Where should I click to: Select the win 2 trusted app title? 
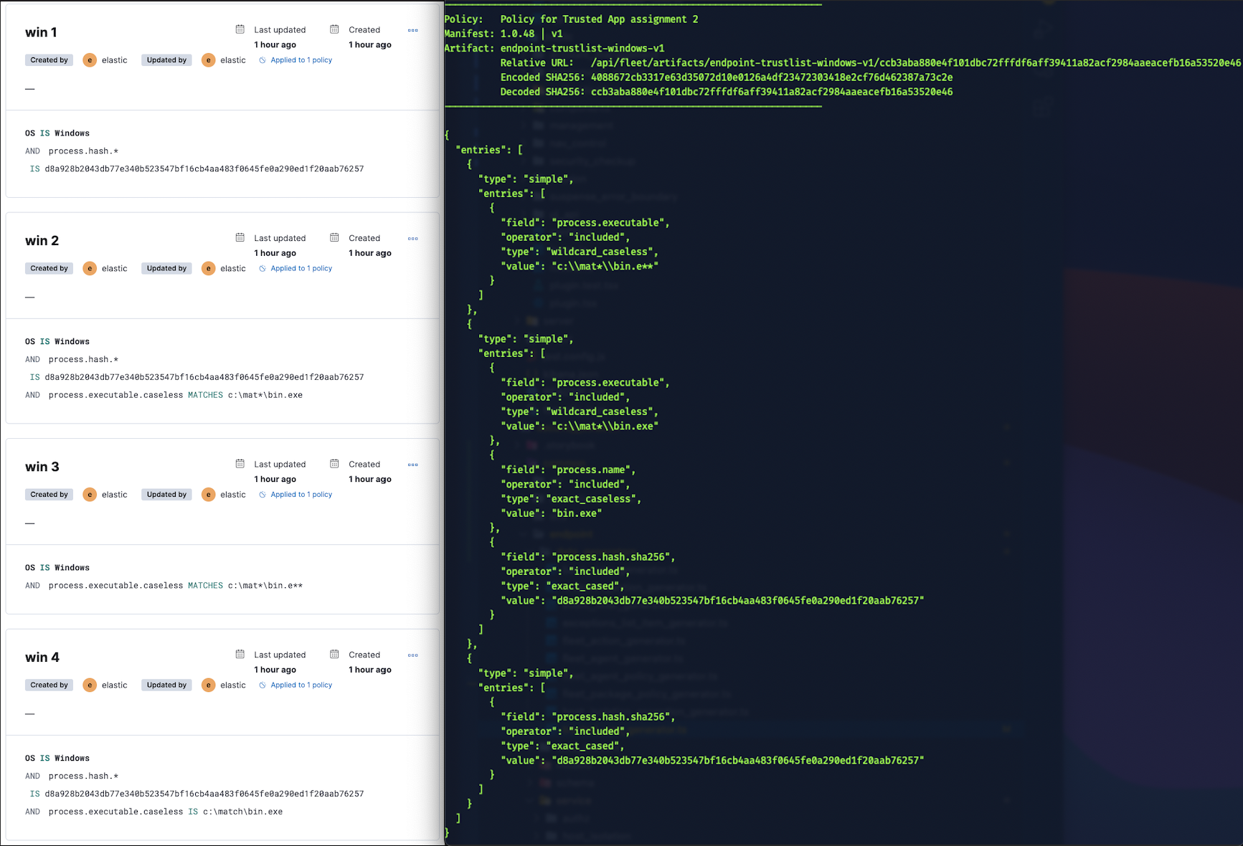coord(42,241)
